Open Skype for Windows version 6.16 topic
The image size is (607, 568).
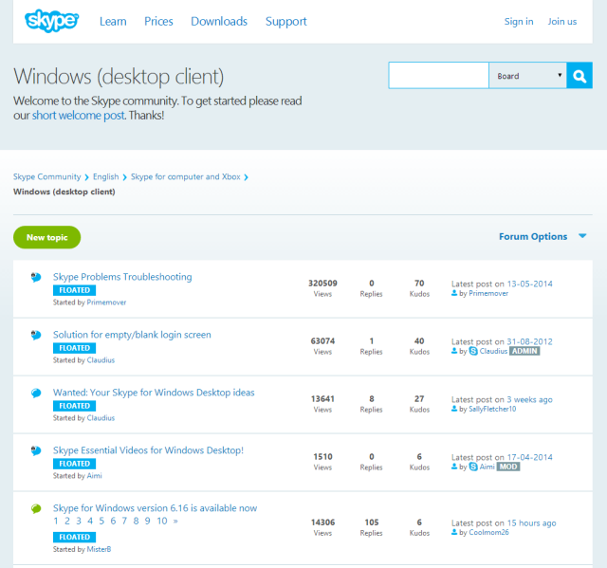pyautogui.click(x=155, y=508)
